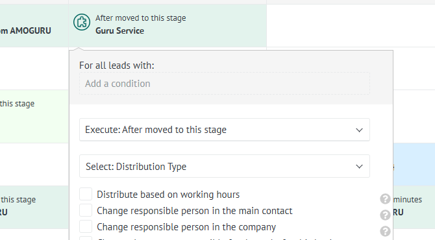Click the Guru Service puzzle-piece icon
The image size is (435, 240).
pyautogui.click(x=82, y=22)
